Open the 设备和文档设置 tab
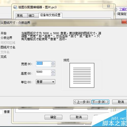Screen dimensions: 127x127 [50, 15]
